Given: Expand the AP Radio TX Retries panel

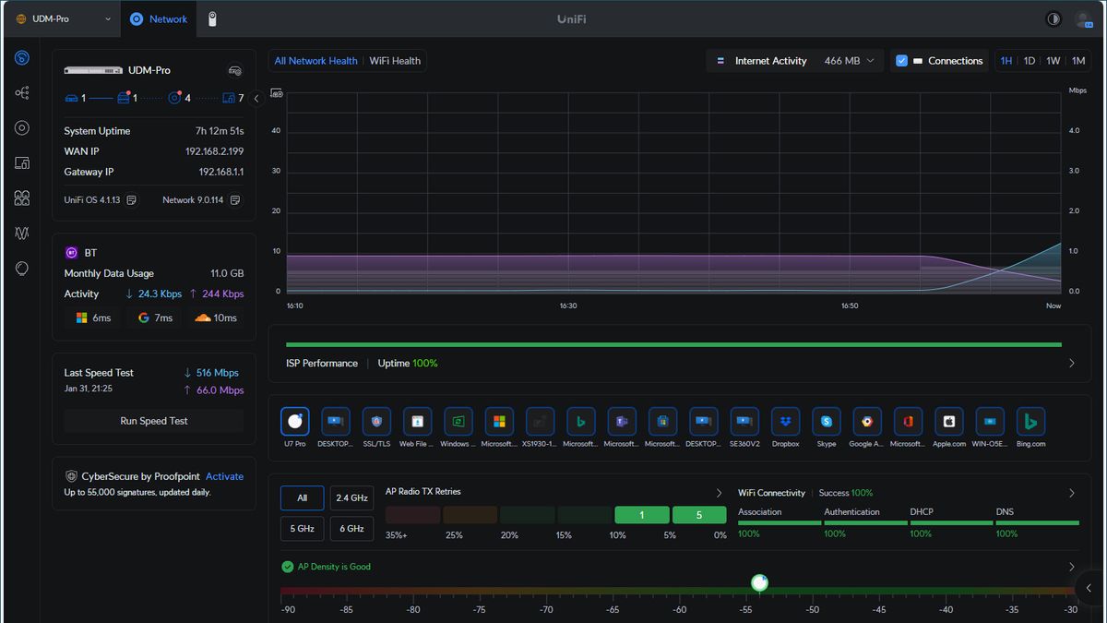Looking at the screenshot, I should 719,492.
